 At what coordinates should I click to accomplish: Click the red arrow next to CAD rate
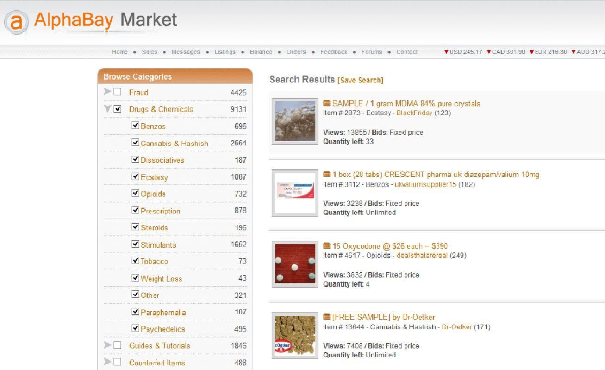point(488,52)
